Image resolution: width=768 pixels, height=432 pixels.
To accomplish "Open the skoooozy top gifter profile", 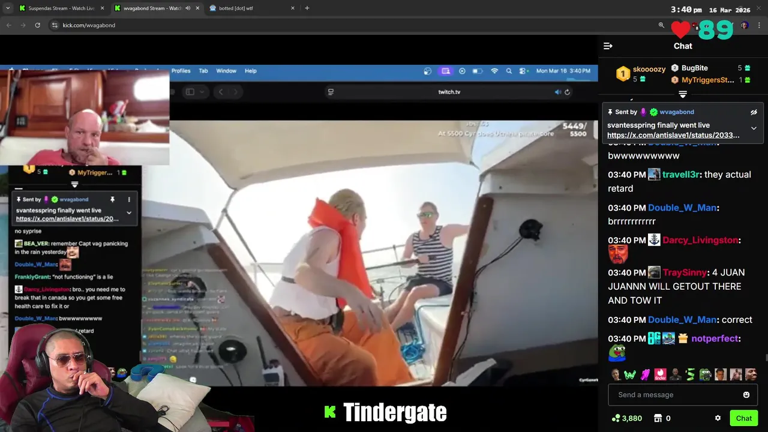I will pos(649,69).
